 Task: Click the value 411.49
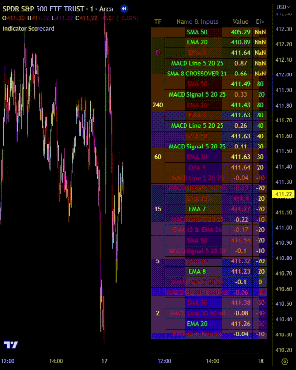coord(241,84)
